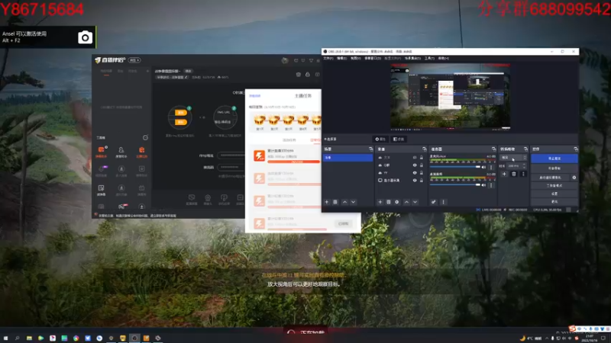Increase transition duration with spinner arrow

pos(525,165)
